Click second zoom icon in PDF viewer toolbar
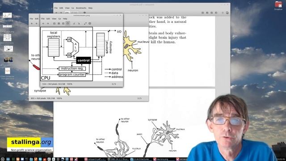The image size is (286, 161). (207, 13)
